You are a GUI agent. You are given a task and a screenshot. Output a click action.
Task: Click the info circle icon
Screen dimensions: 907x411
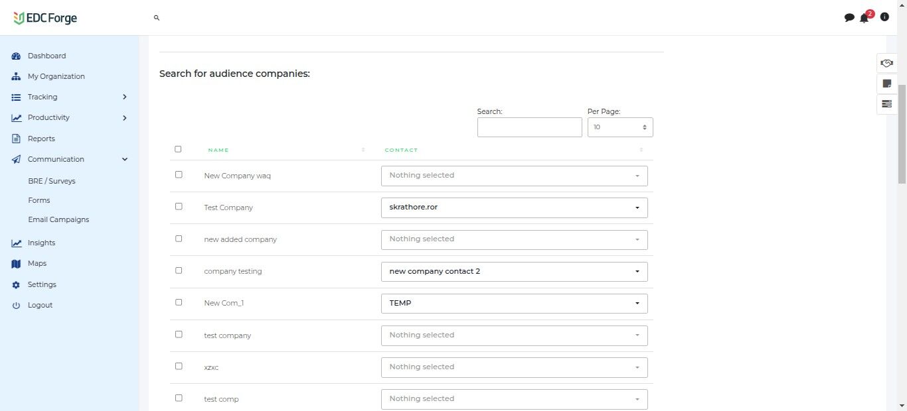pos(884,17)
